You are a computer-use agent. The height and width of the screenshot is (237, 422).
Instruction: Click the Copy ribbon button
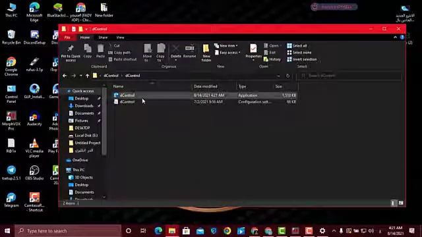pos(88,51)
